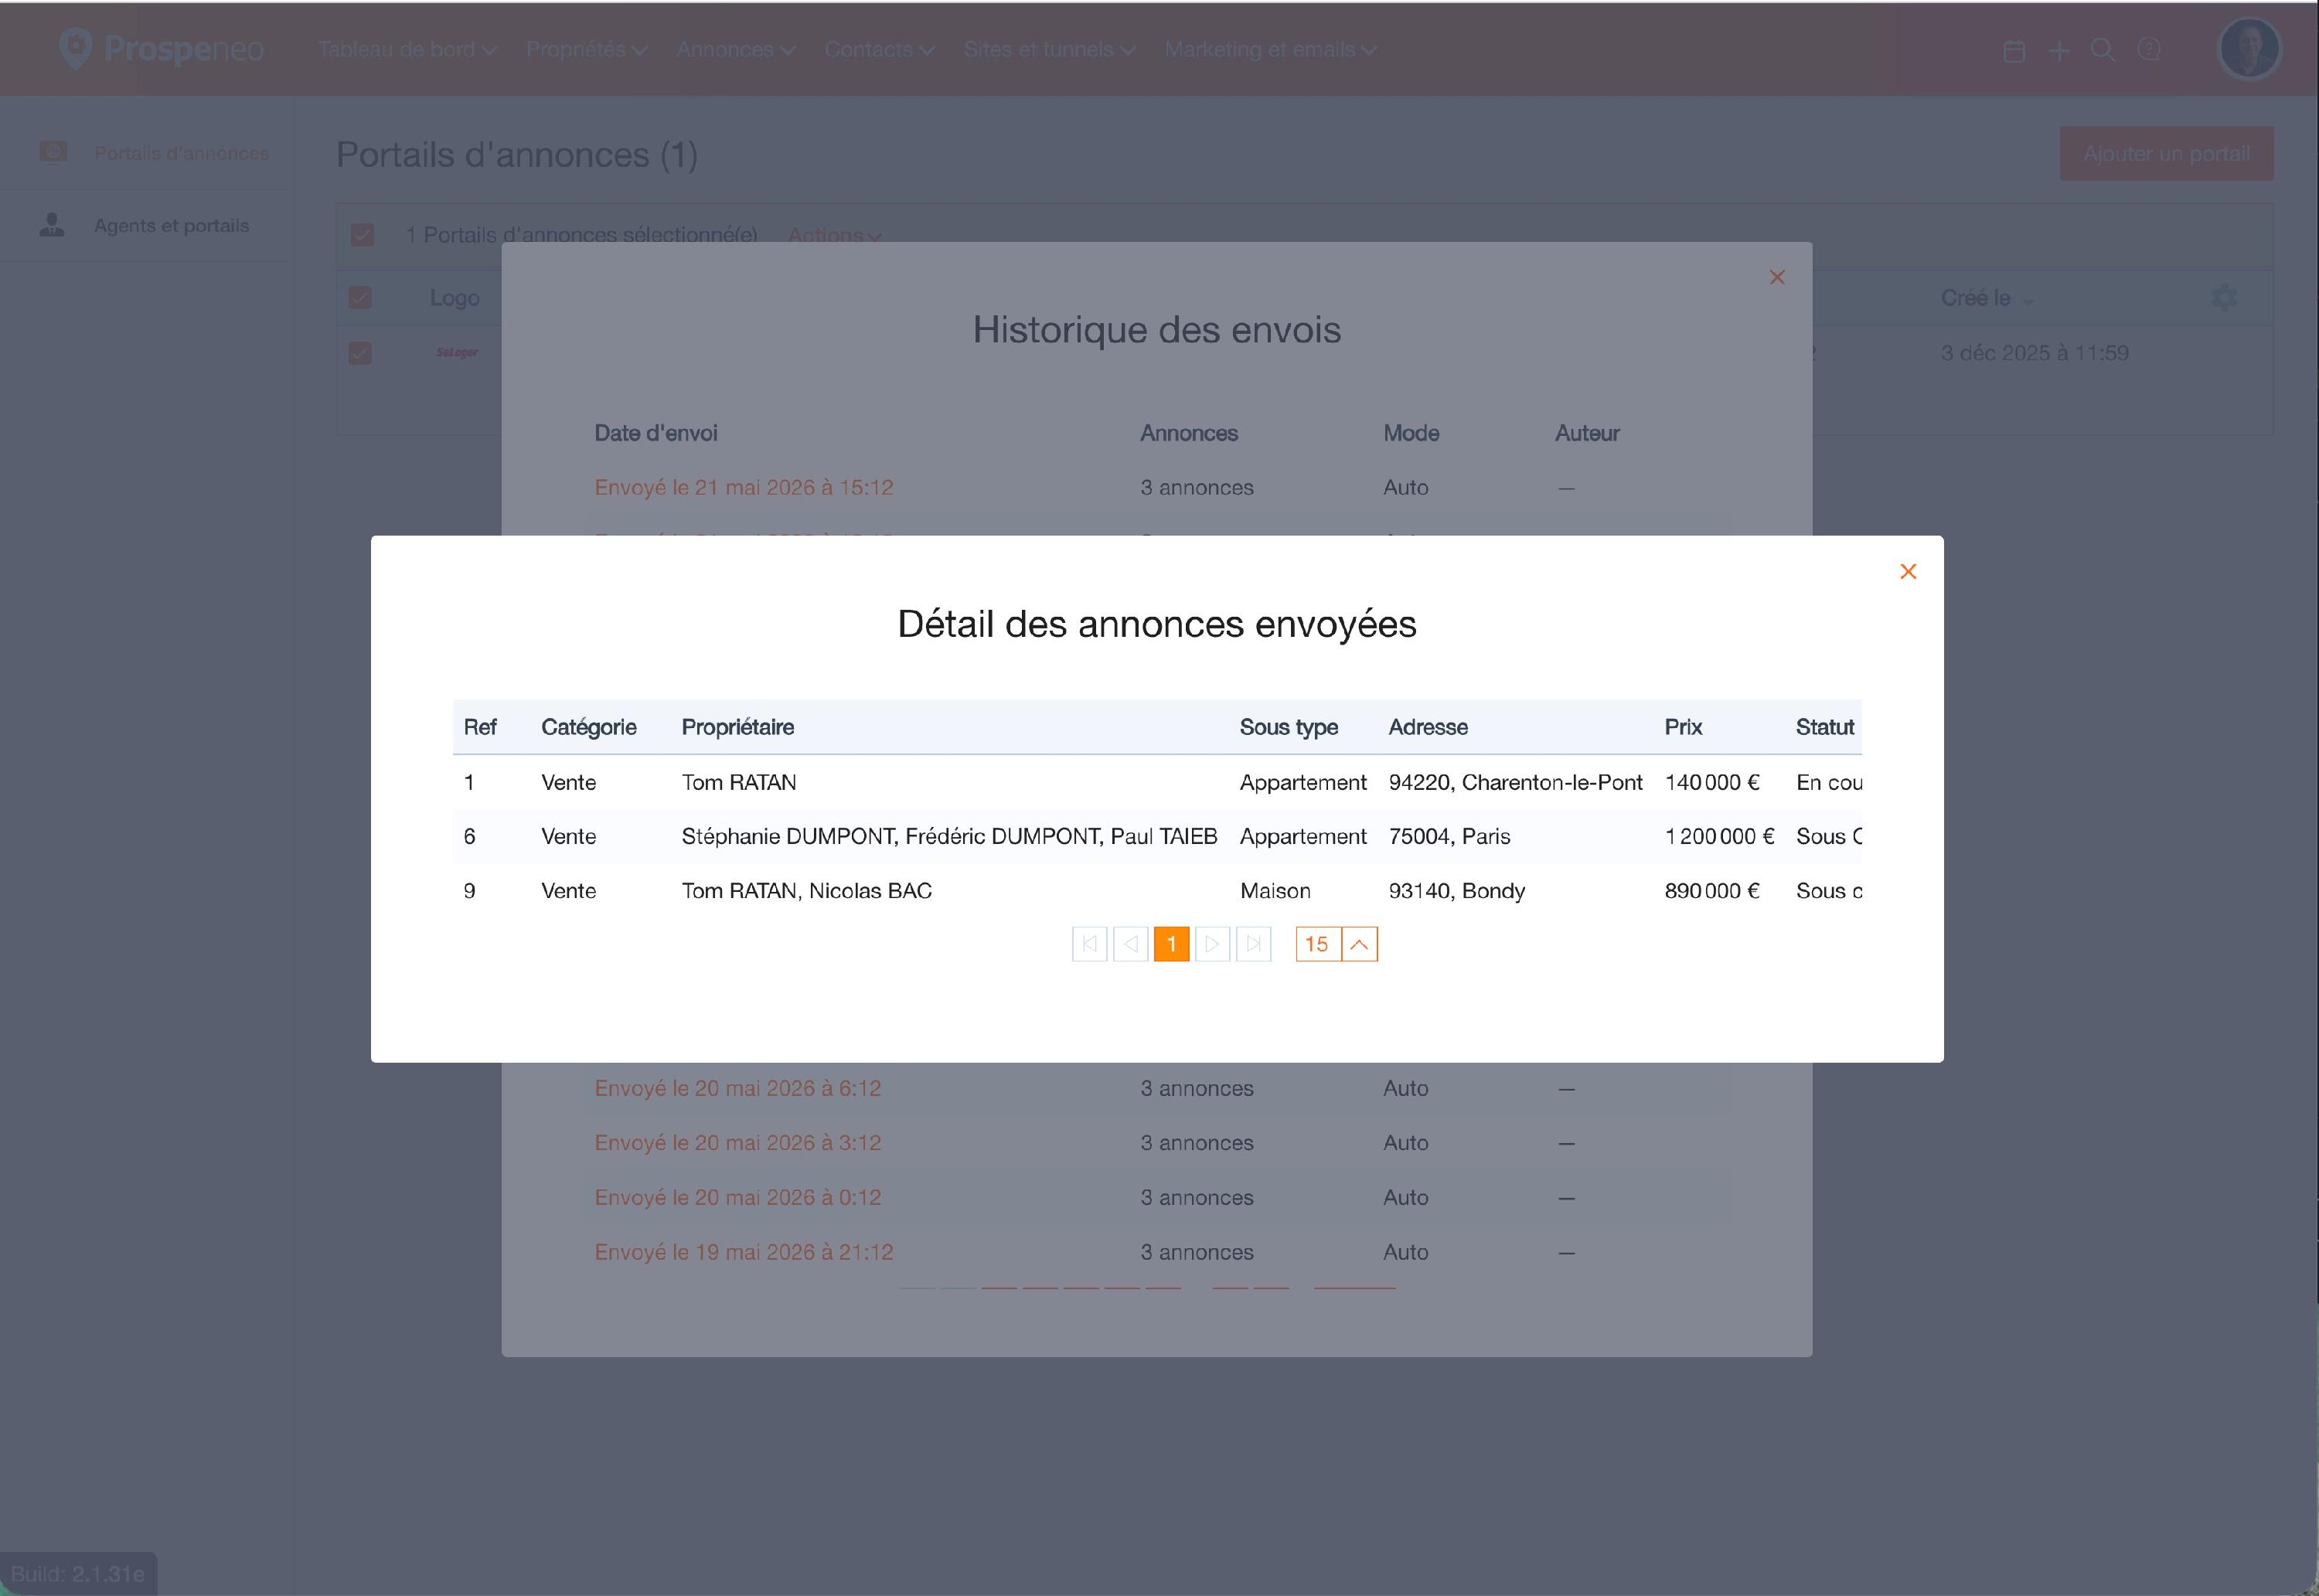Click the Adresse column header

tap(1428, 727)
